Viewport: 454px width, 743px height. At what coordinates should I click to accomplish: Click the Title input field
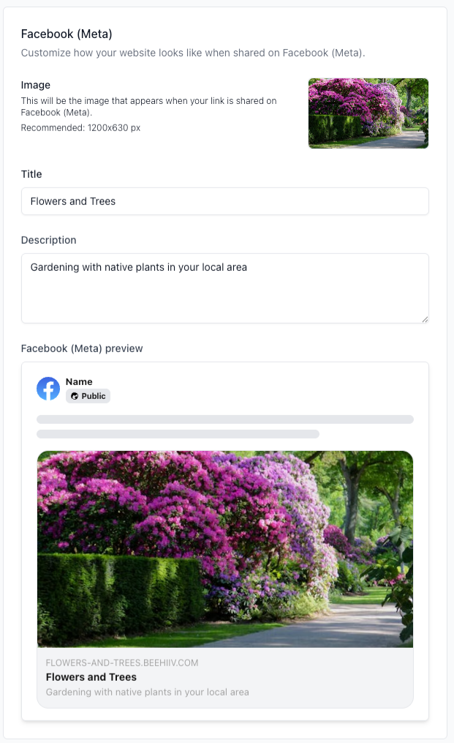click(x=224, y=201)
